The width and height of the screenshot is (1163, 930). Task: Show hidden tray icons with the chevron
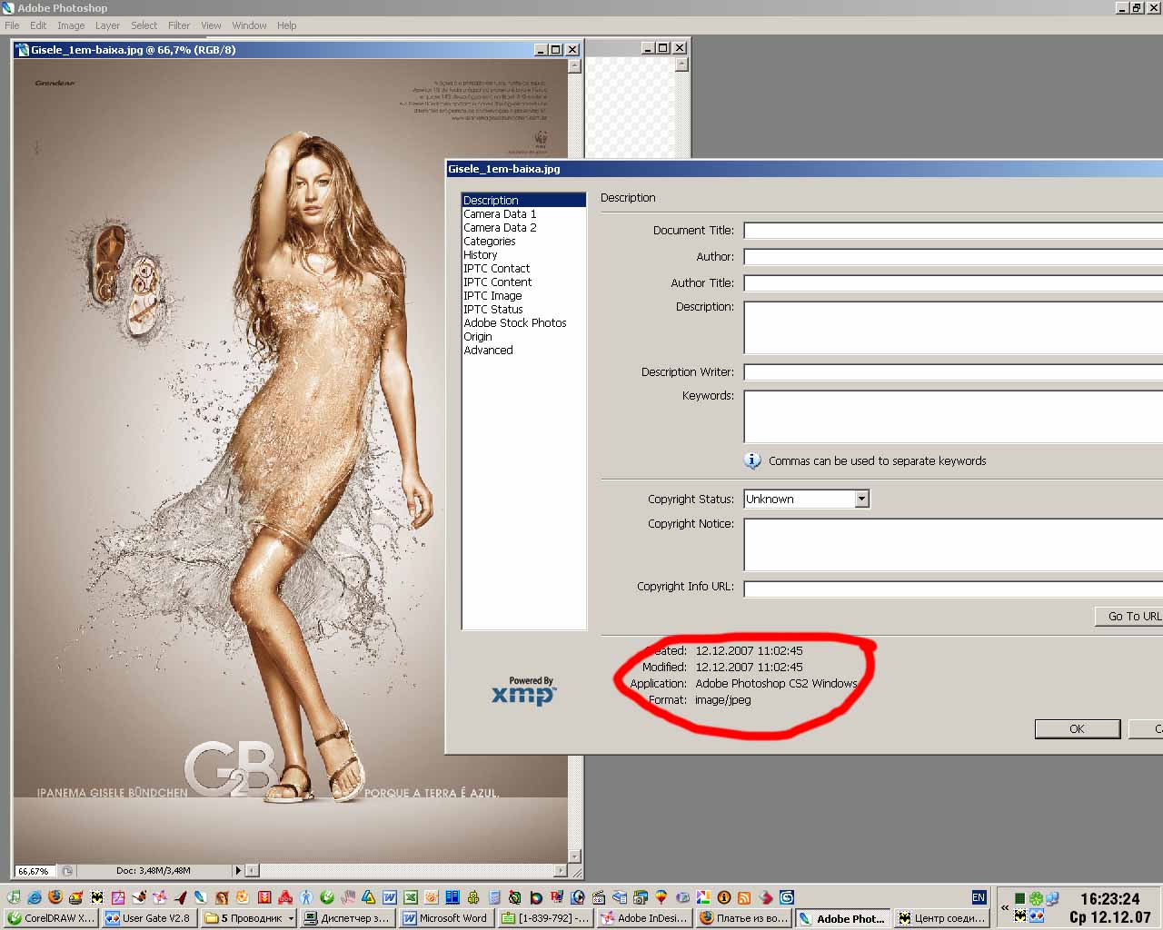click(x=1005, y=907)
